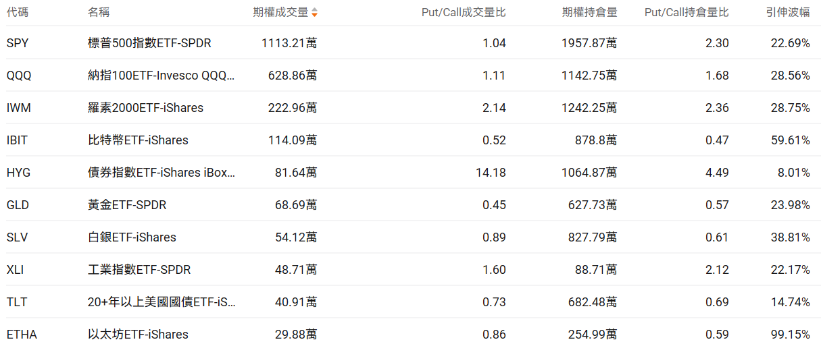Viewport: 821px width, 344px height.
Task: Sort by 期權成交量 column header
Action: coord(280,12)
